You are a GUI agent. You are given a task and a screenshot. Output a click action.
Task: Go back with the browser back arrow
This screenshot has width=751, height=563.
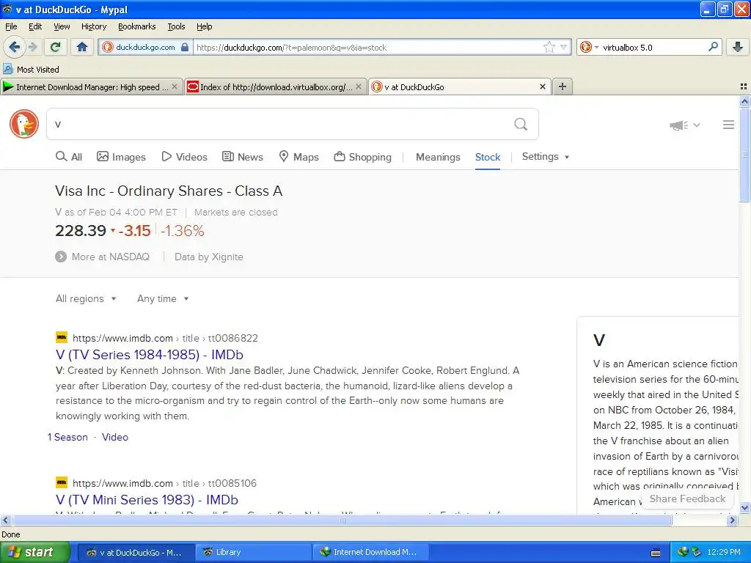coord(15,47)
